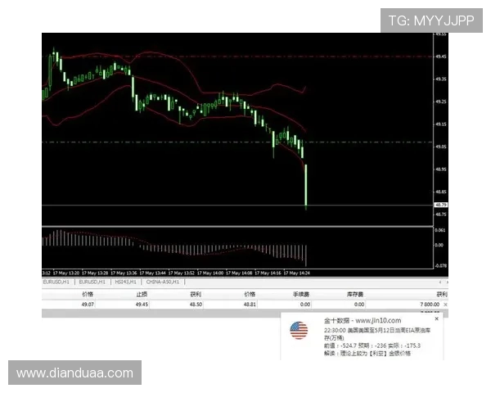The image size is (491, 393).
Task: Click the 17 May 14:00 time axis label
Action: coord(214,272)
